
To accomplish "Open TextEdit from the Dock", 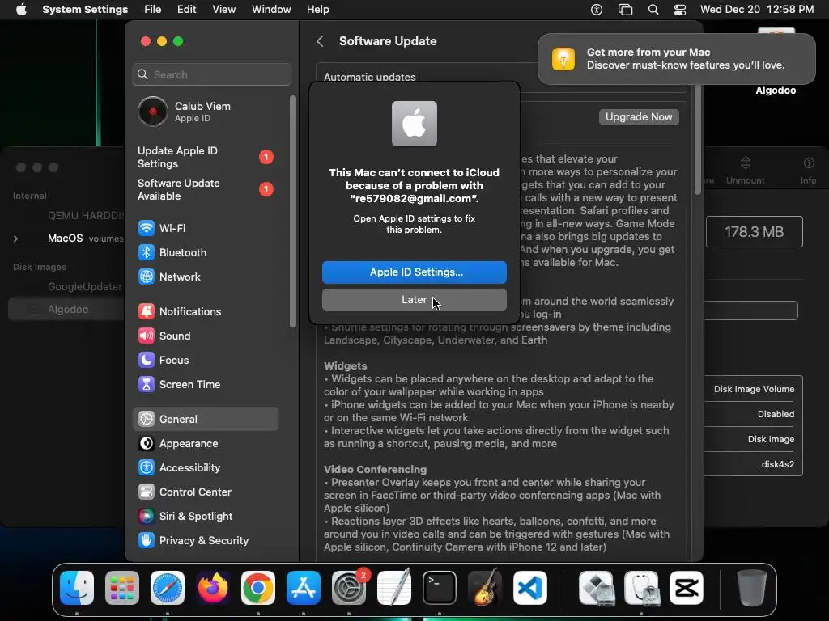I will click(394, 588).
